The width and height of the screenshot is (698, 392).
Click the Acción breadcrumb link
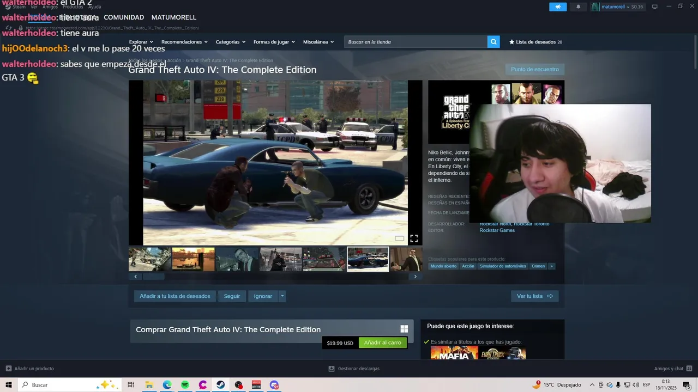tap(174, 60)
